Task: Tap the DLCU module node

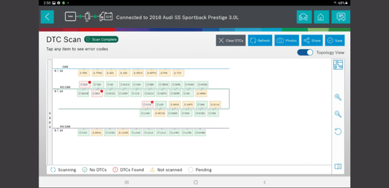Action: pos(150,94)
